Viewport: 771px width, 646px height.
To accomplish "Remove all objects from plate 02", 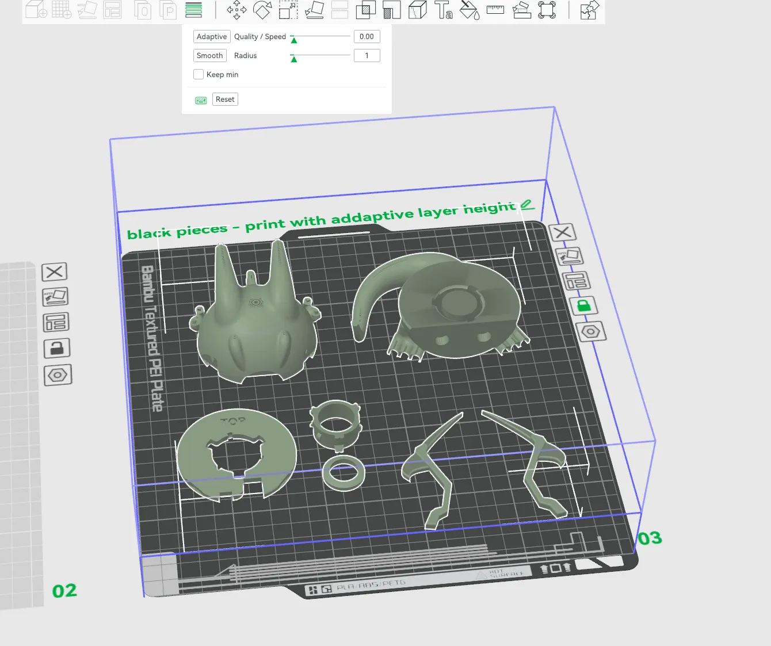I will pyautogui.click(x=55, y=272).
